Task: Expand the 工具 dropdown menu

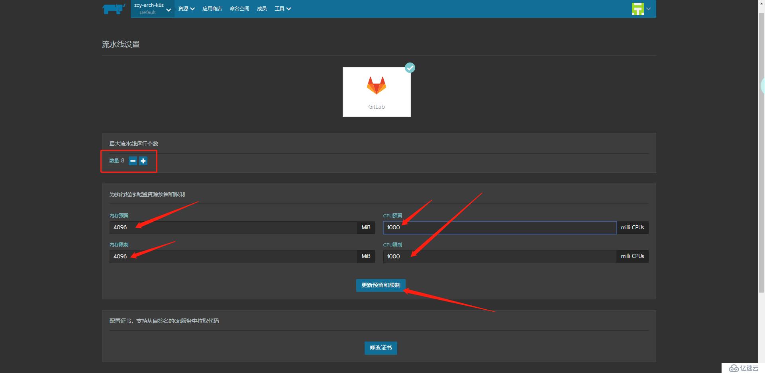Action: pyautogui.click(x=282, y=9)
